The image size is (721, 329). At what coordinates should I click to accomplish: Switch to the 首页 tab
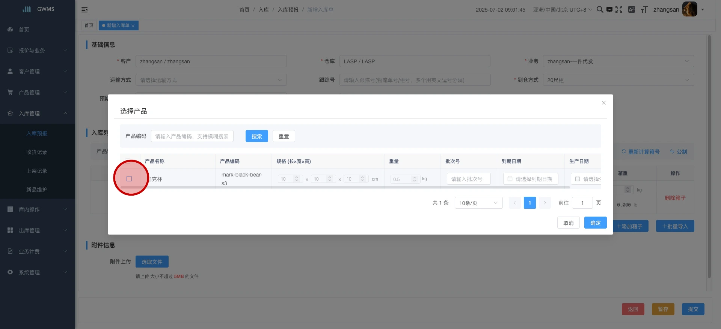[x=89, y=25]
